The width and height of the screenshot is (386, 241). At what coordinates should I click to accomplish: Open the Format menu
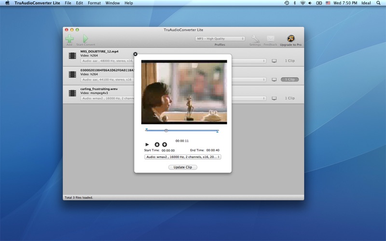point(94,3)
